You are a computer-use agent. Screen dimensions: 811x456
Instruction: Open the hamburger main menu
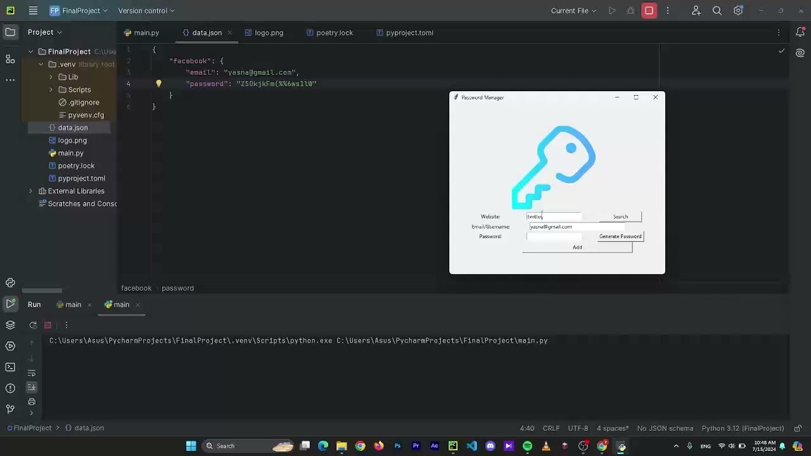click(x=33, y=11)
